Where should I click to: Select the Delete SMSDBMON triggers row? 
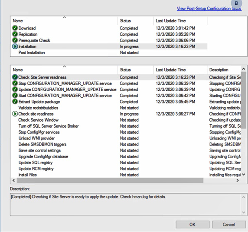click(x=126, y=144)
